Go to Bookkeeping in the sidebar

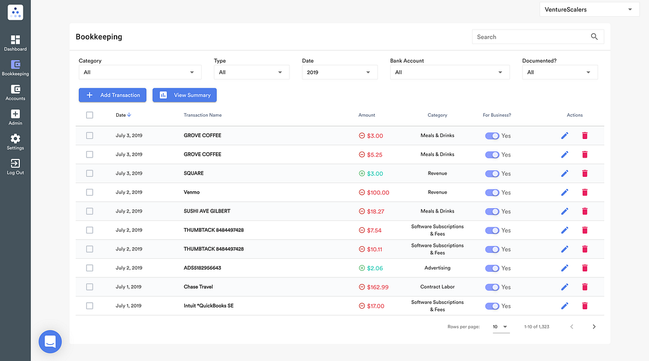15,68
